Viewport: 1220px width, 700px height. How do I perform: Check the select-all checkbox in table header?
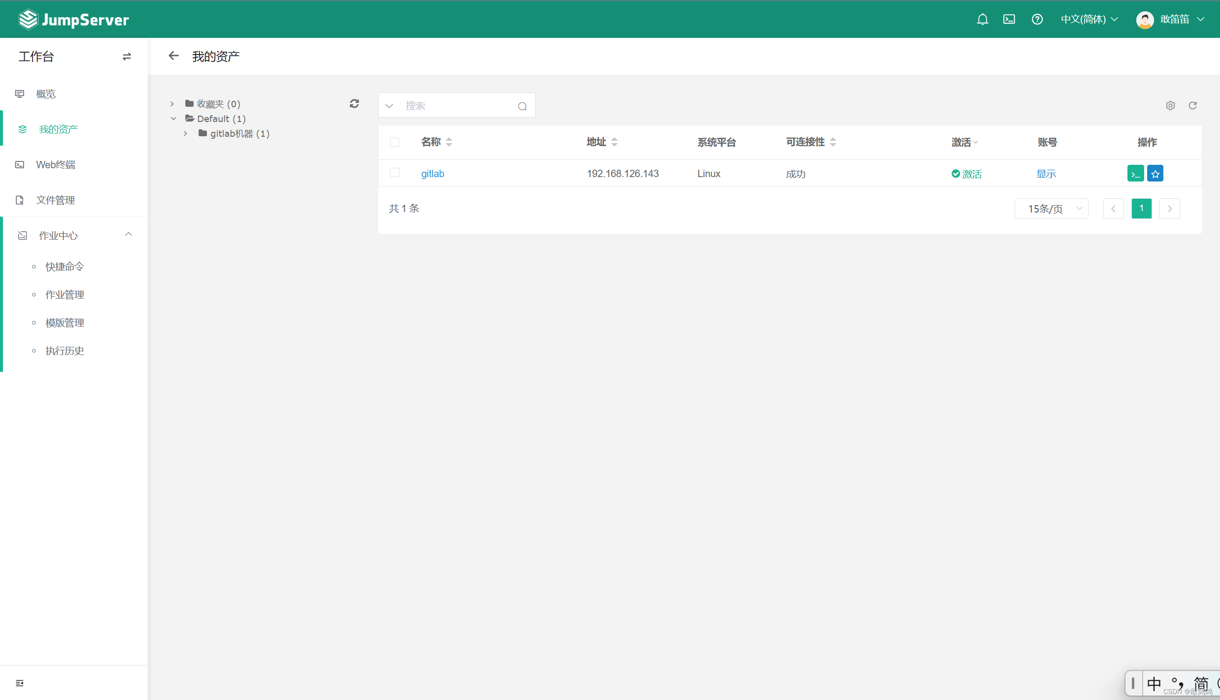(394, 143)
